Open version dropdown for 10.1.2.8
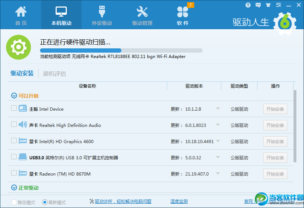 click(218, 109)
